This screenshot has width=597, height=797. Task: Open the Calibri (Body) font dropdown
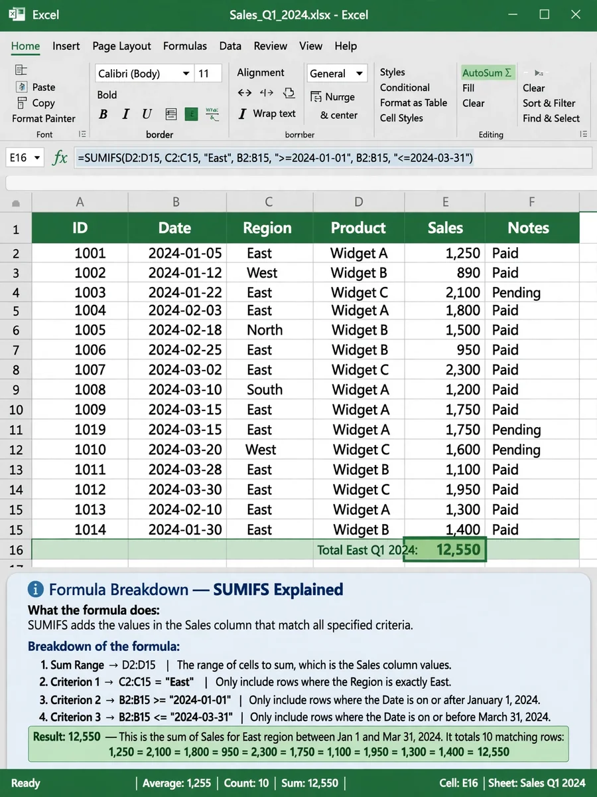pos(186,74)
